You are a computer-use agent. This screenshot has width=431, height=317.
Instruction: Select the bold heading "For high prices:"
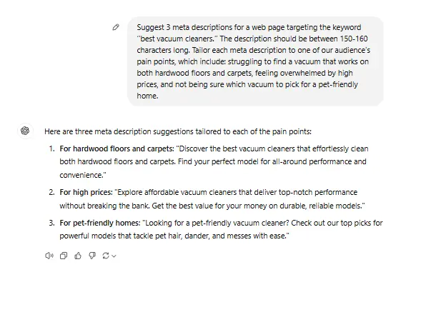(x=85, y=192)
